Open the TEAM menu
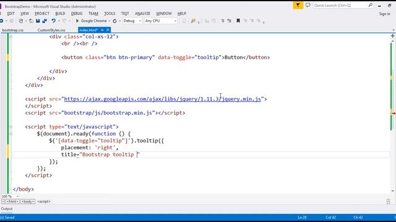Viewport: 396px width, 222px height. pyautogui.click(x=93, y=14)
